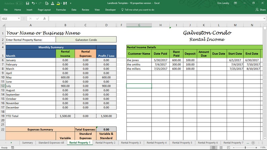
Task: Switch to Normal view icon
Action: [x=214, y=147]
